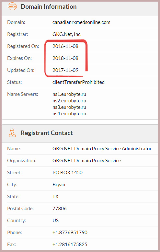160x252 pixels.
Task: Click the Registrant Contact heading
Action: click(x=47, y=133)
